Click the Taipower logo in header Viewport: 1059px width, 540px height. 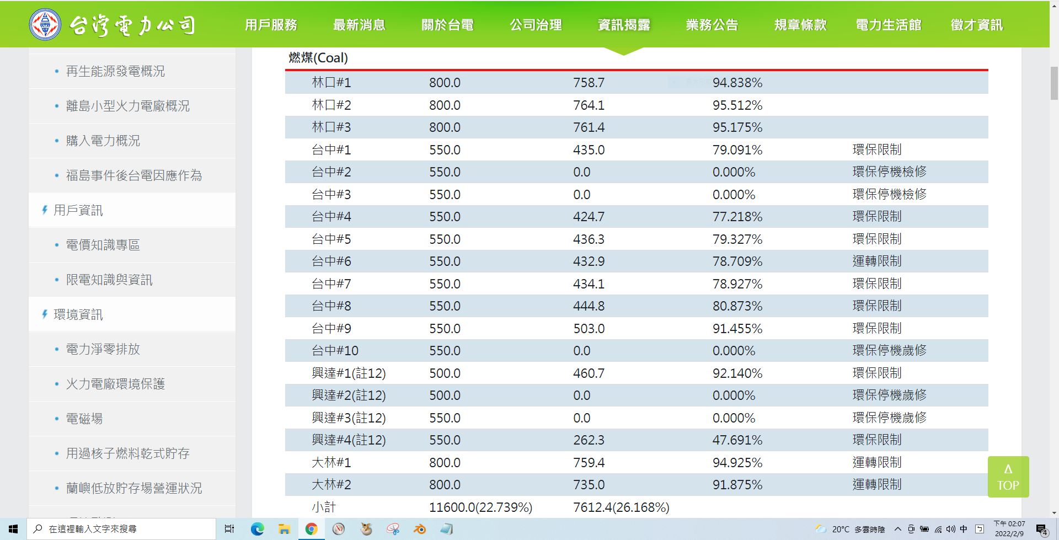coord(113,25)
